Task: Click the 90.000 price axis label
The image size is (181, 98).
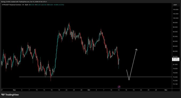Action: (175, 41)
